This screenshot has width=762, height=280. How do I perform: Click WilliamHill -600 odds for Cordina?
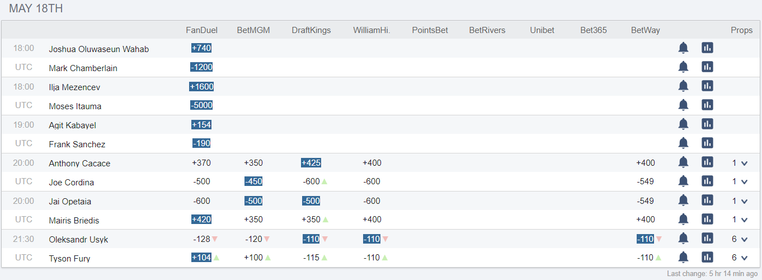[x=371, y=182]
